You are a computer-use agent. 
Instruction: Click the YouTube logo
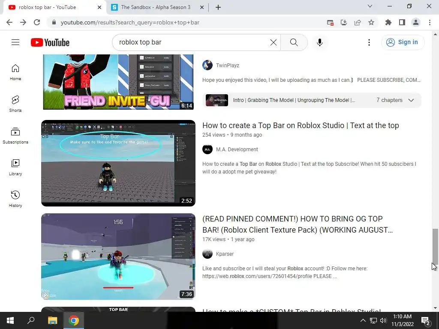click(x=50, y=42)
